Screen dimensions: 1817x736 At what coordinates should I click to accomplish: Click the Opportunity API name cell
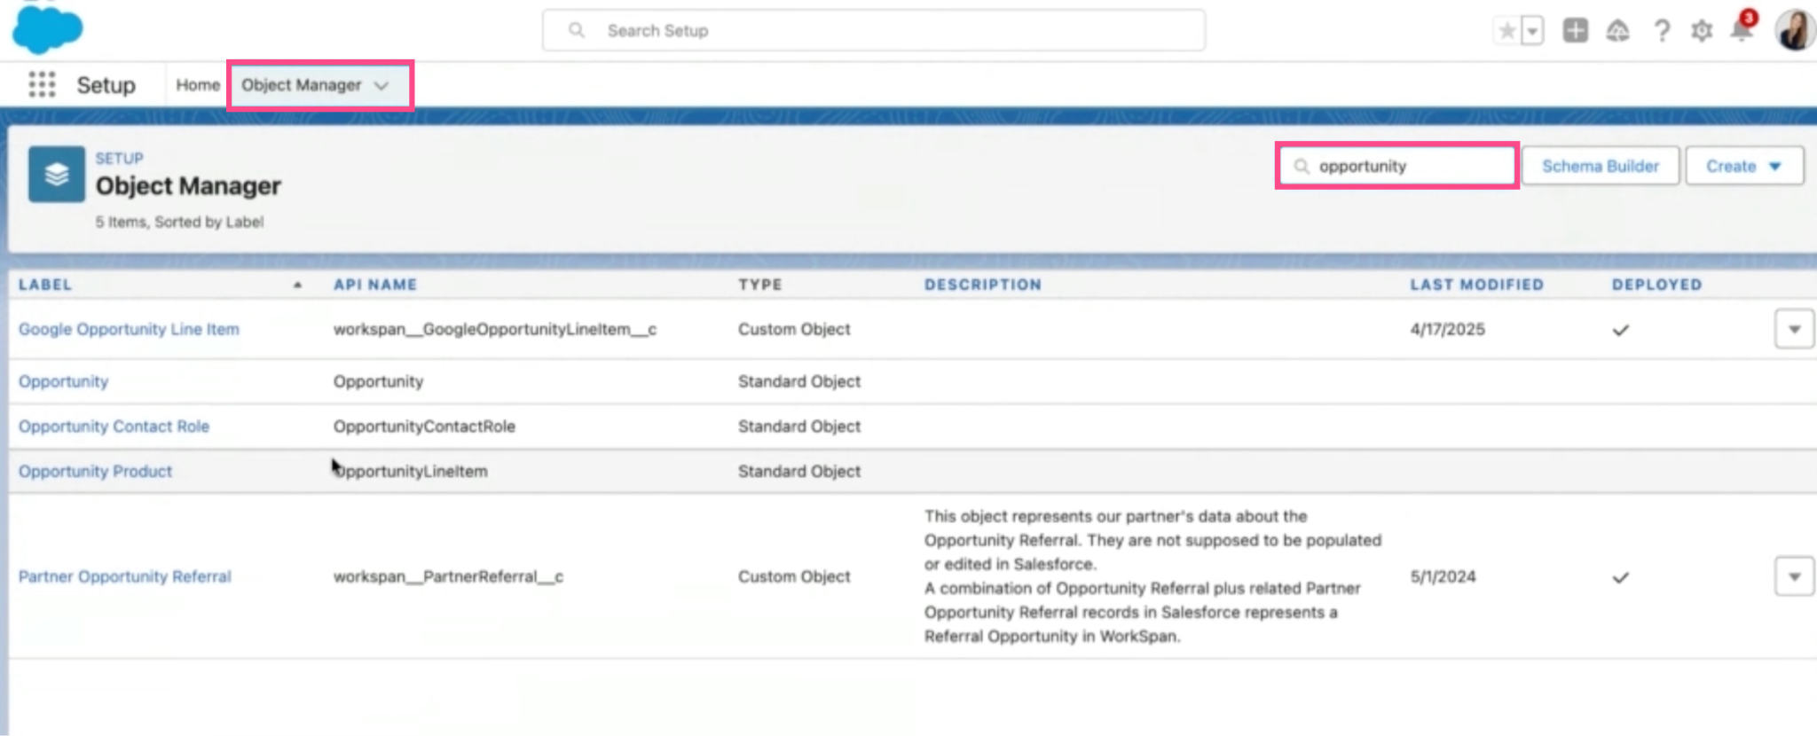(378, 381)
